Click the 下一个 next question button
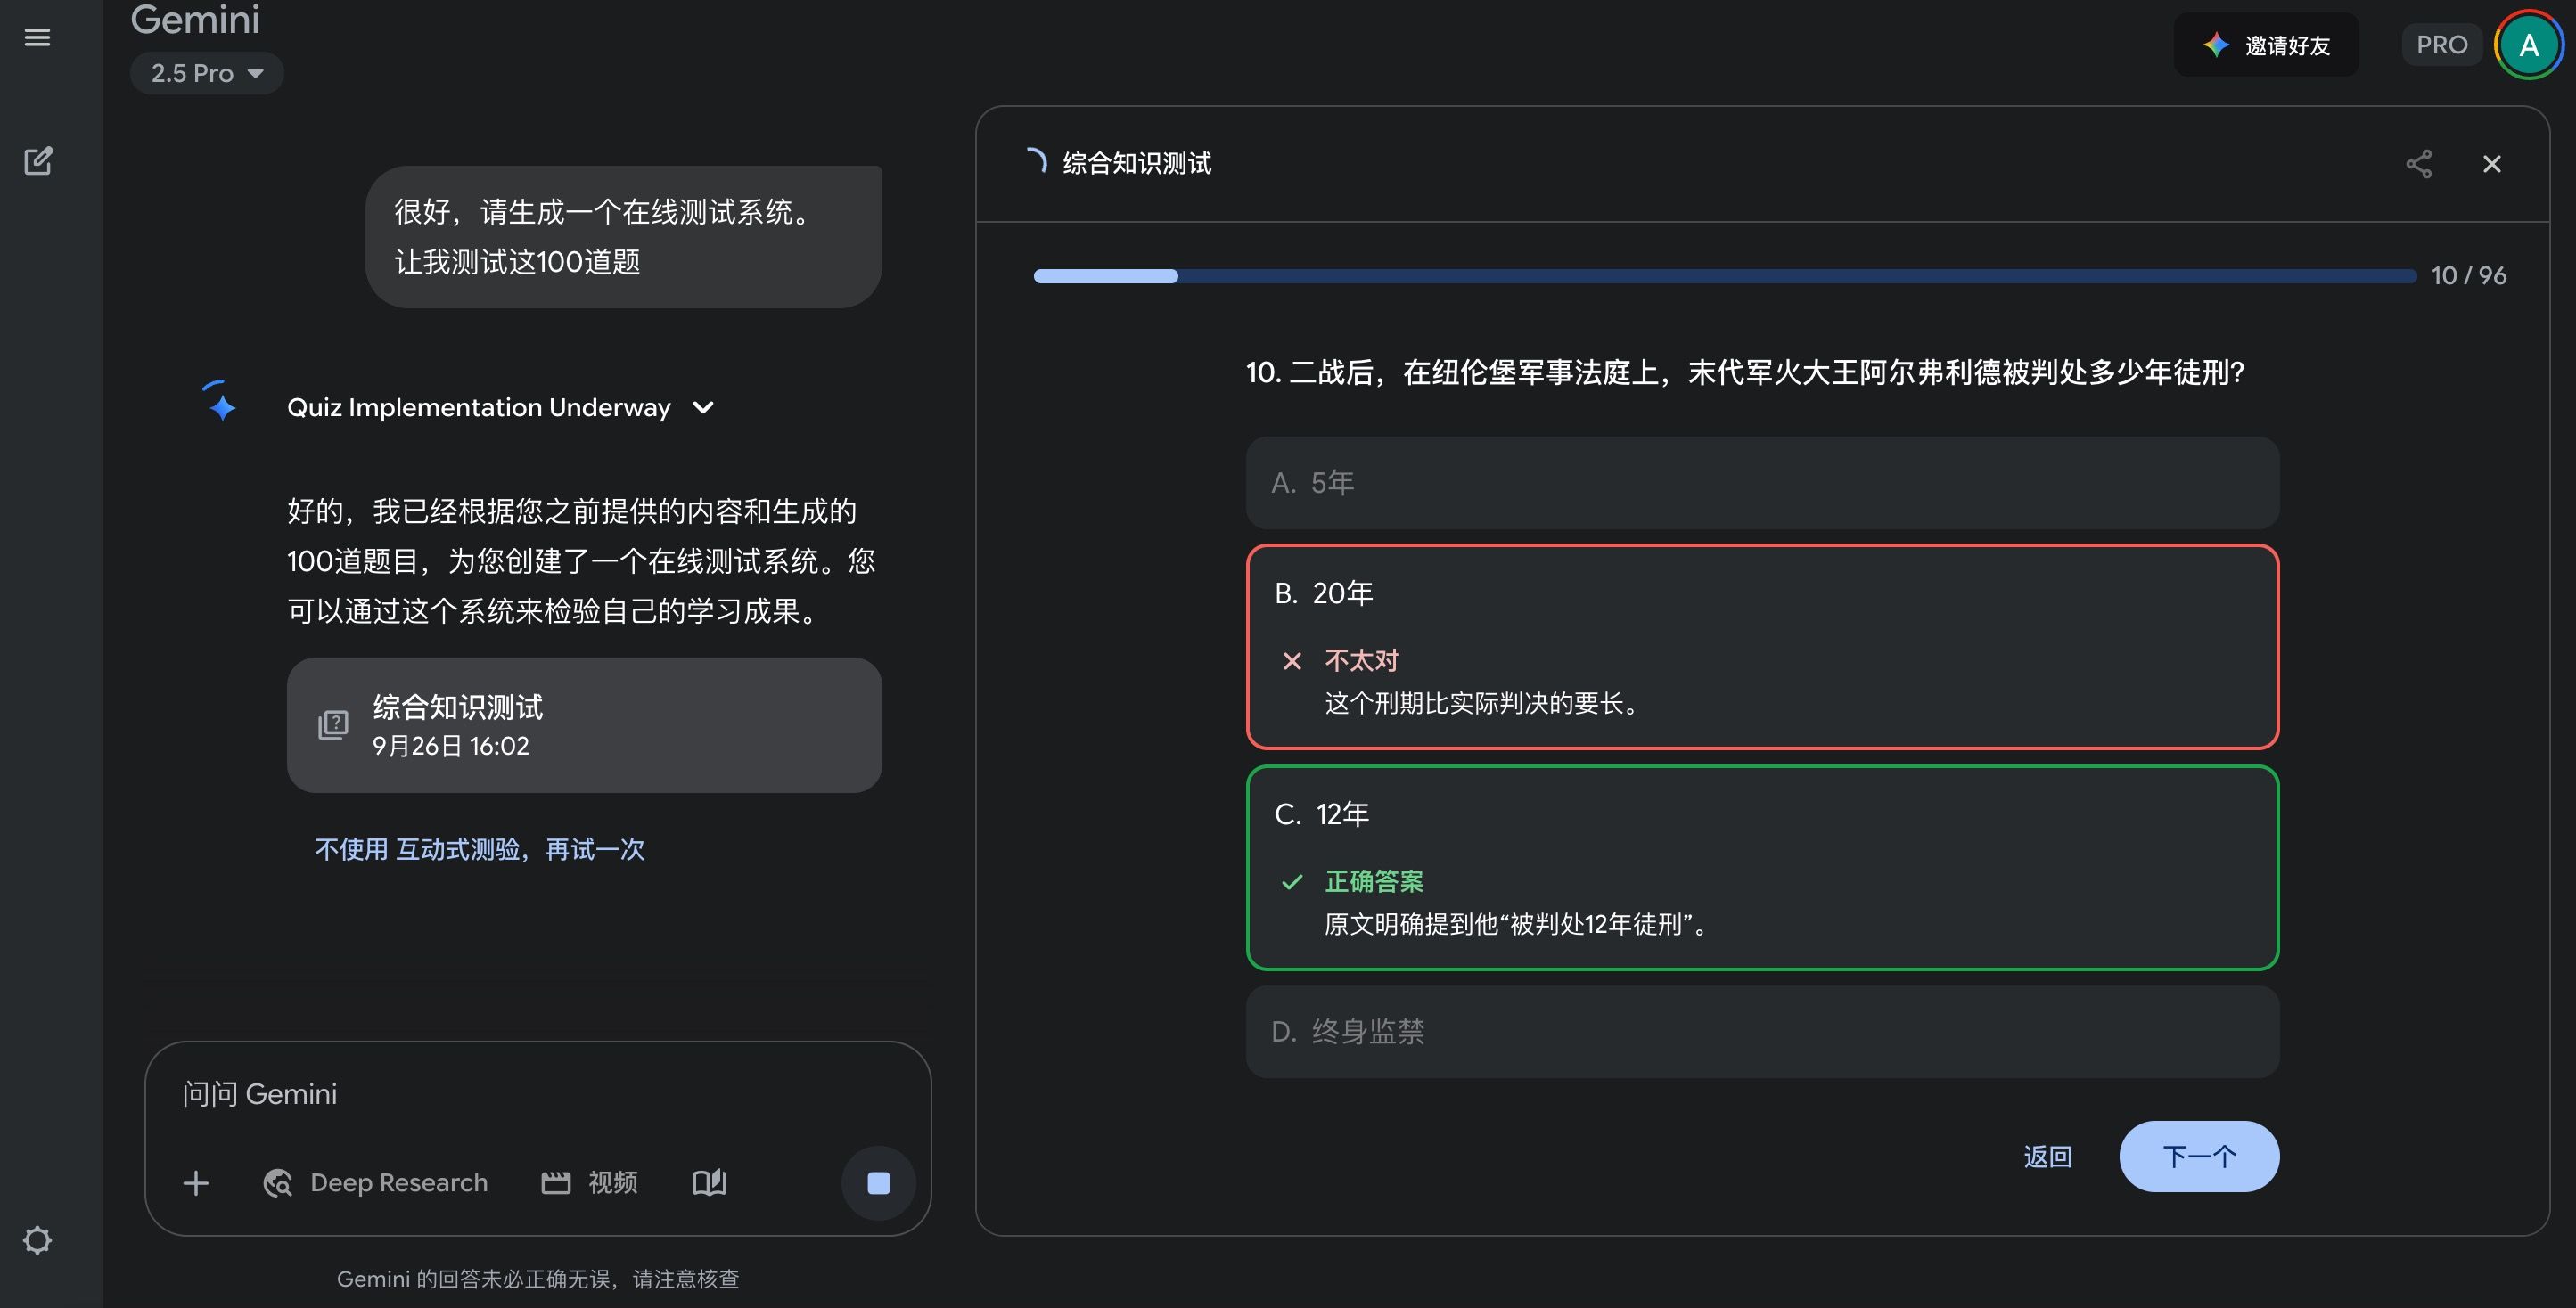The height and width of the screenshot is (1308, 2576). [x=2198, y=1157]
